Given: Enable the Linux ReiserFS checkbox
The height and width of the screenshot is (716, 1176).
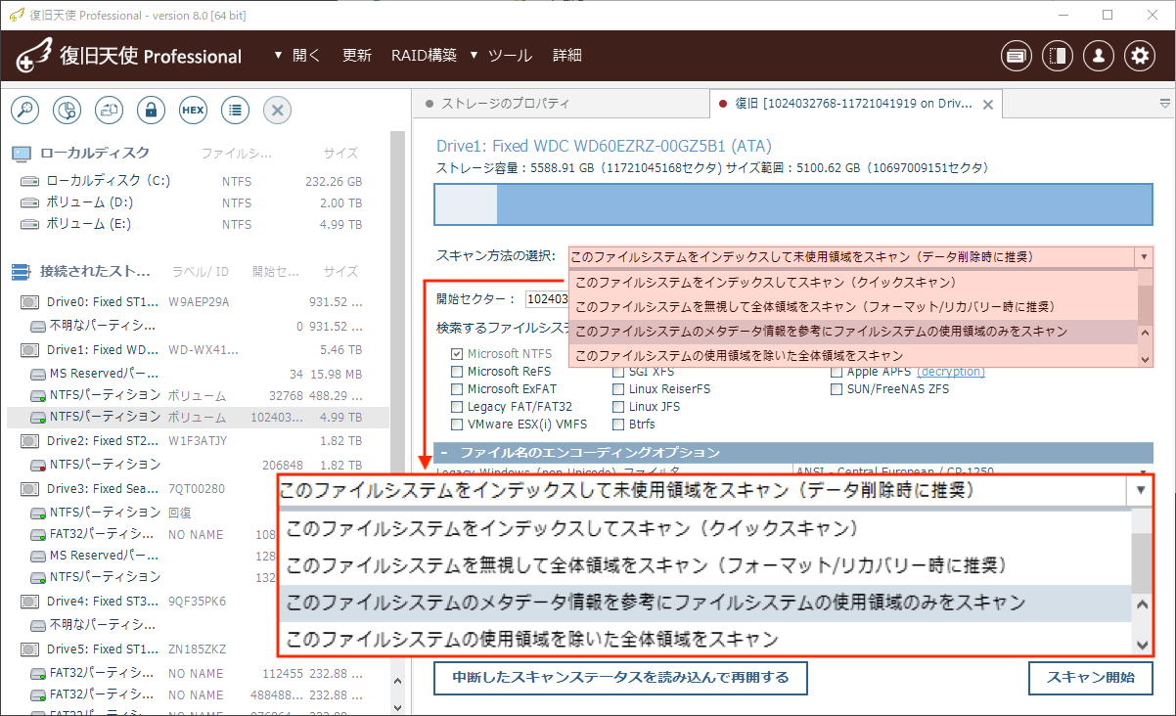Looking at the screenshot, I should [x=618, y=389].
